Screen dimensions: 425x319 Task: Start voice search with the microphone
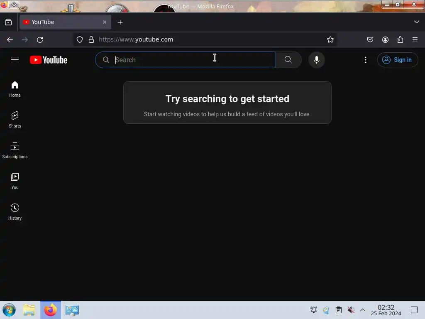point(316,60)
